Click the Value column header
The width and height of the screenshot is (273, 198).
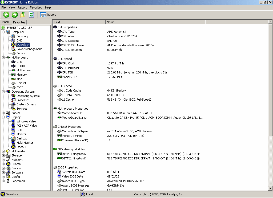(x=155, y=22)
